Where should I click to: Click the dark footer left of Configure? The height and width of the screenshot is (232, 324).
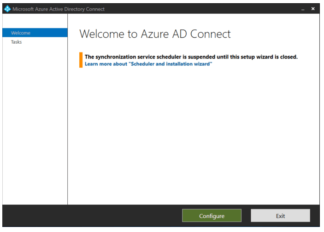click(92, 215)
